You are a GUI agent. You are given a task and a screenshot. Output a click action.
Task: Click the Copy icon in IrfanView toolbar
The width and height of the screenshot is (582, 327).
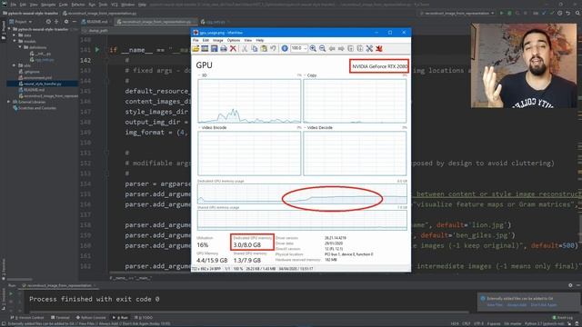point(255,48)
